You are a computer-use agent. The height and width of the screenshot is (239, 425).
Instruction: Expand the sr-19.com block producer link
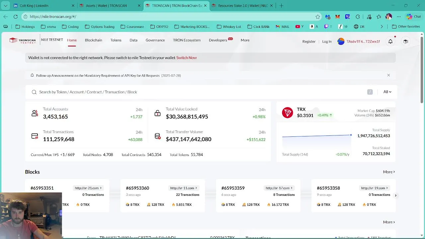coord(375,188)
